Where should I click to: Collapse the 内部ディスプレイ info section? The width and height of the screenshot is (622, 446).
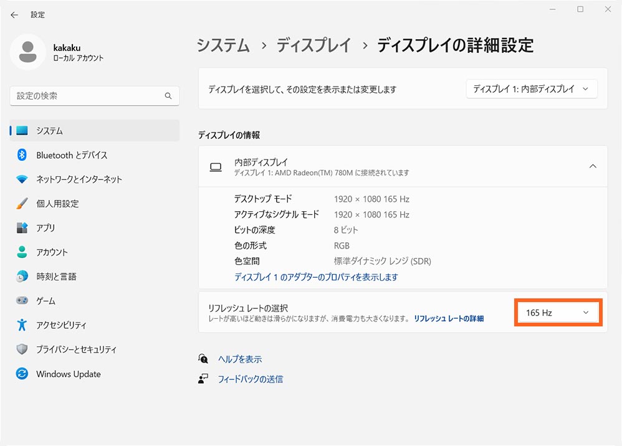593,166
